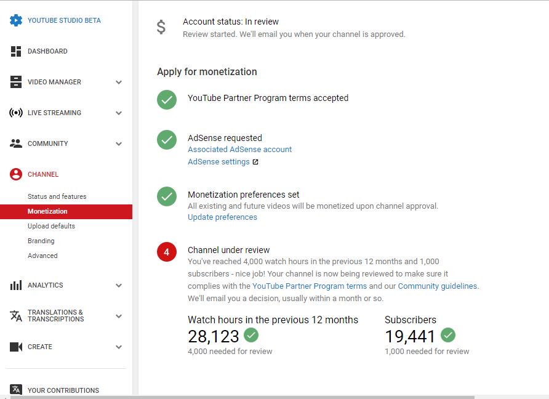Click the YouTube Studio Beta gear icon

(16, 20)
